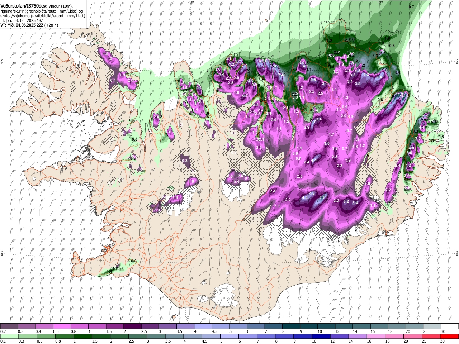Screen dimensions: 459x344
Task: Pick the rain legend swatch labeled 7
Action: pos(266,336)
